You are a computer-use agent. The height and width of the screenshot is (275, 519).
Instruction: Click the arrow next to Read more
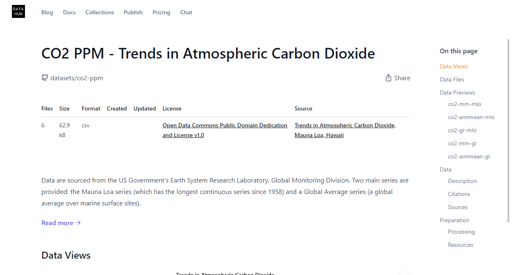click(78, 223)
